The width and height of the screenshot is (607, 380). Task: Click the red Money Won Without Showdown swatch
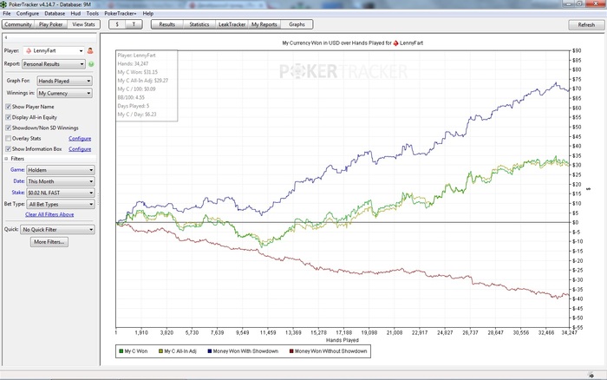[291, 351]
